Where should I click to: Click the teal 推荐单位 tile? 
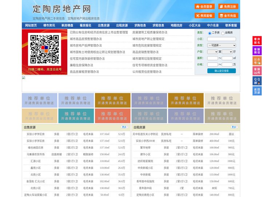tap(76, 116)
